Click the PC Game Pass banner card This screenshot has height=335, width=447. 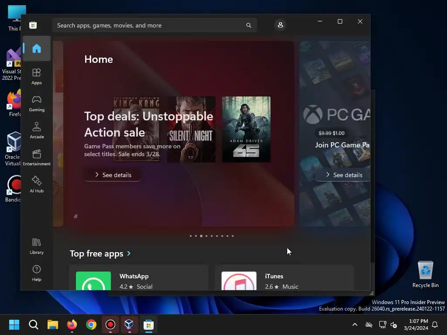pyautogui.click(x=335, y=133)
